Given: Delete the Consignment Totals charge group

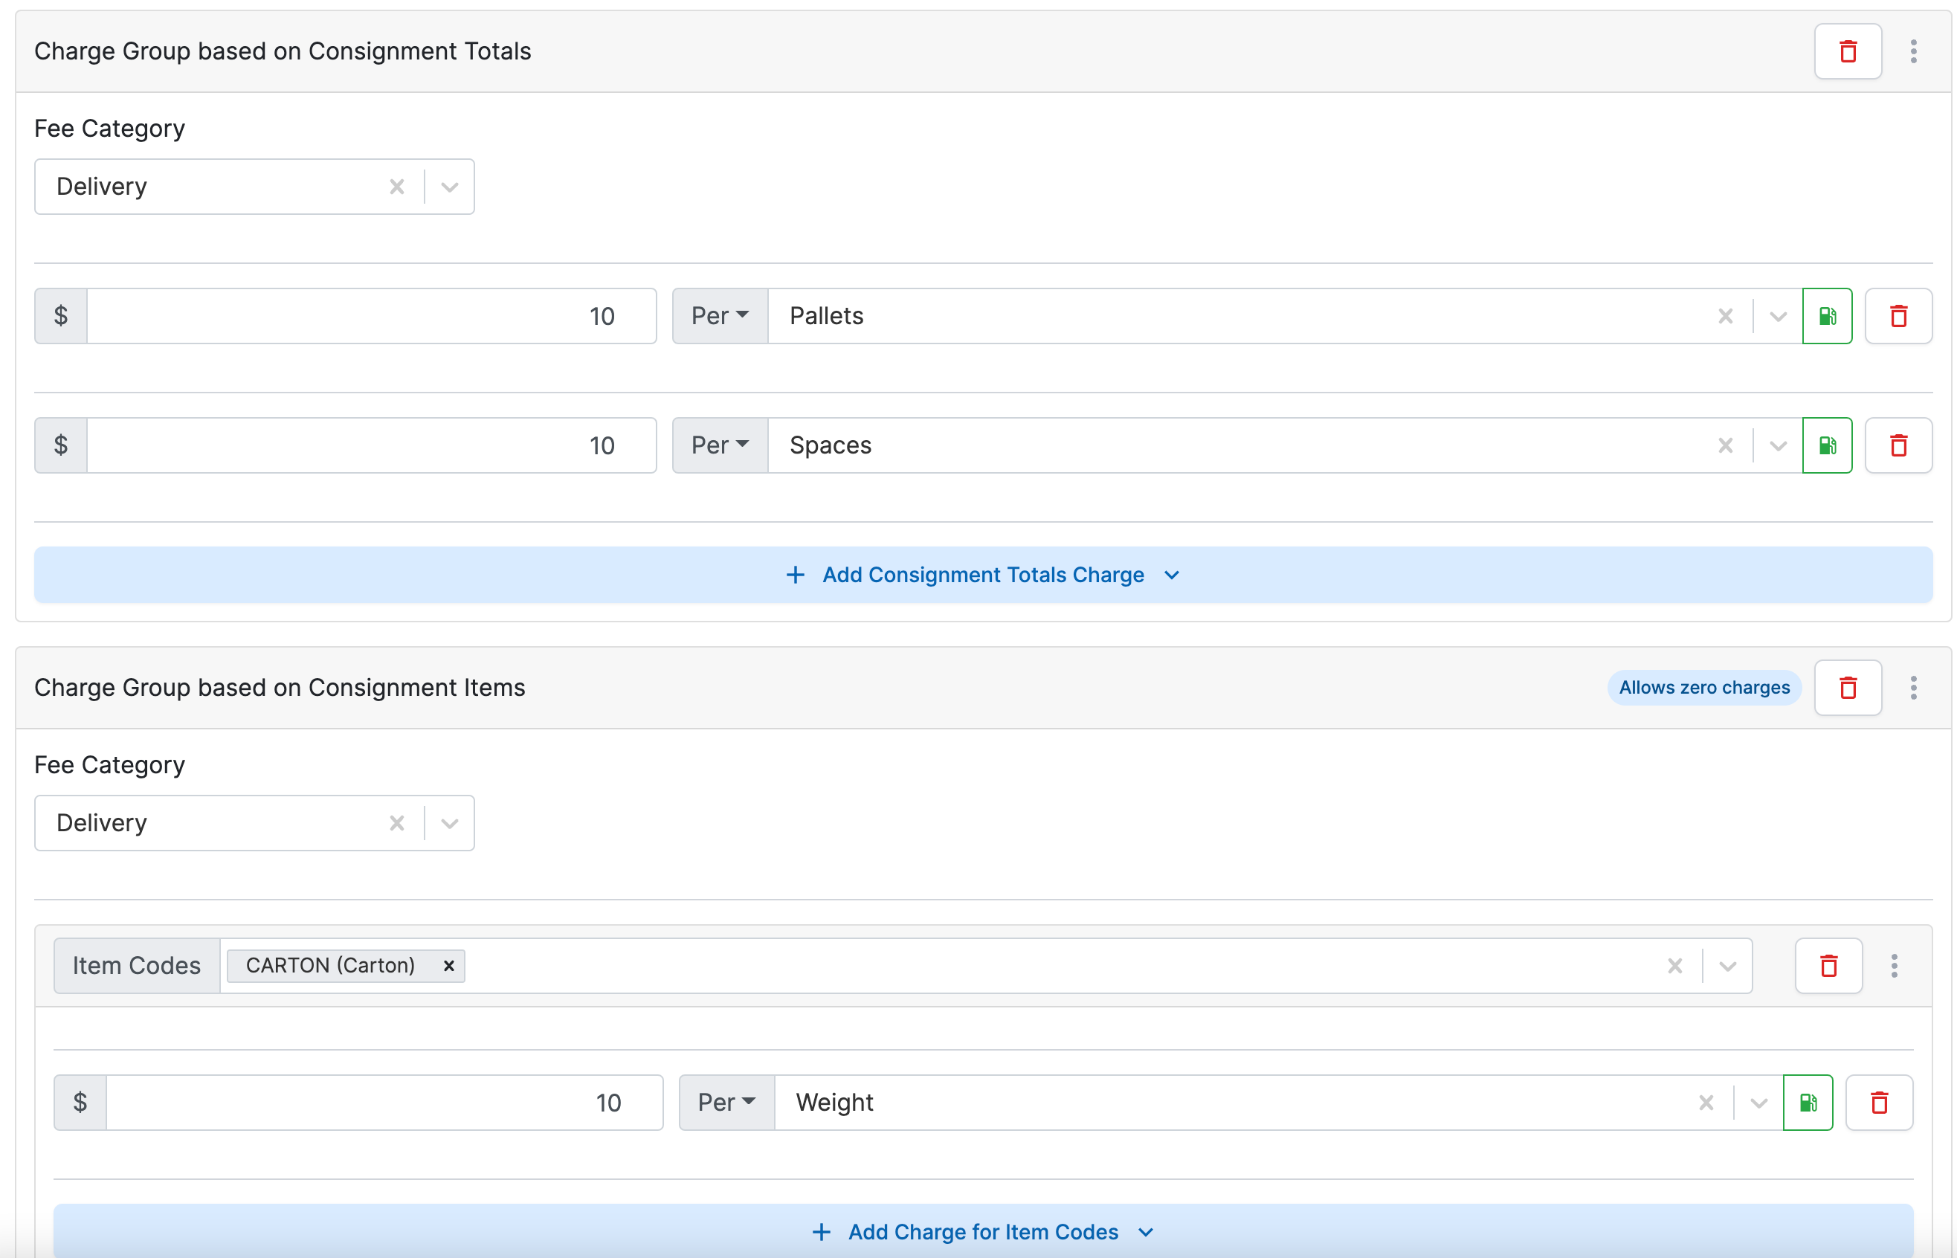Looking at the screenshot, I should pos(1847,51).
